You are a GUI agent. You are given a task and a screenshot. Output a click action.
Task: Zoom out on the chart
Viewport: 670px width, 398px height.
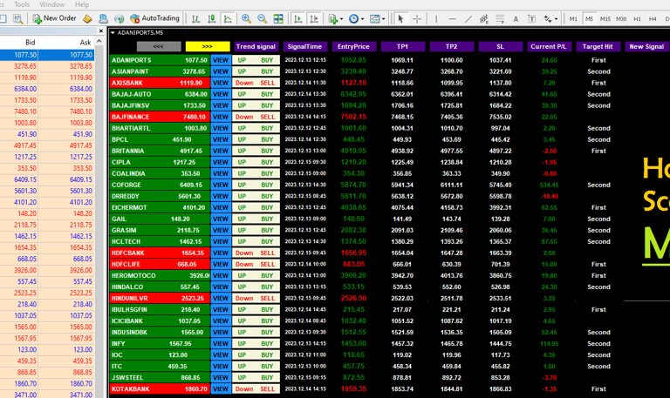click(x=262, y=19)
